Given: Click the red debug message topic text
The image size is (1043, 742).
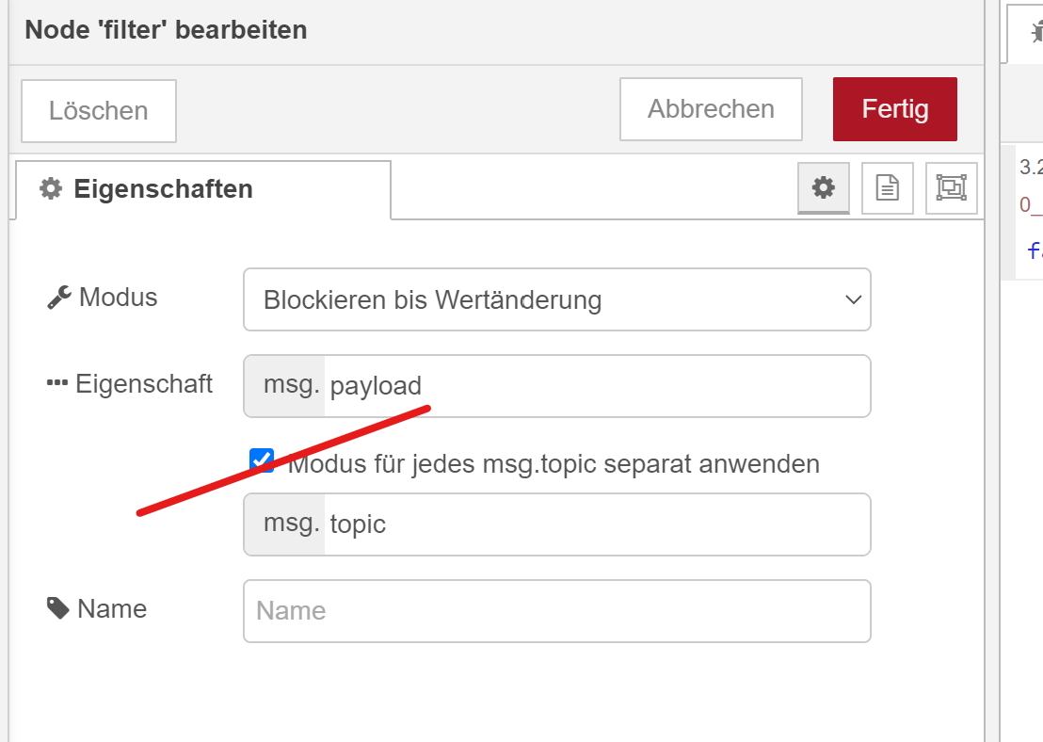Looking at the screenshot, I should coord(1032,205).
